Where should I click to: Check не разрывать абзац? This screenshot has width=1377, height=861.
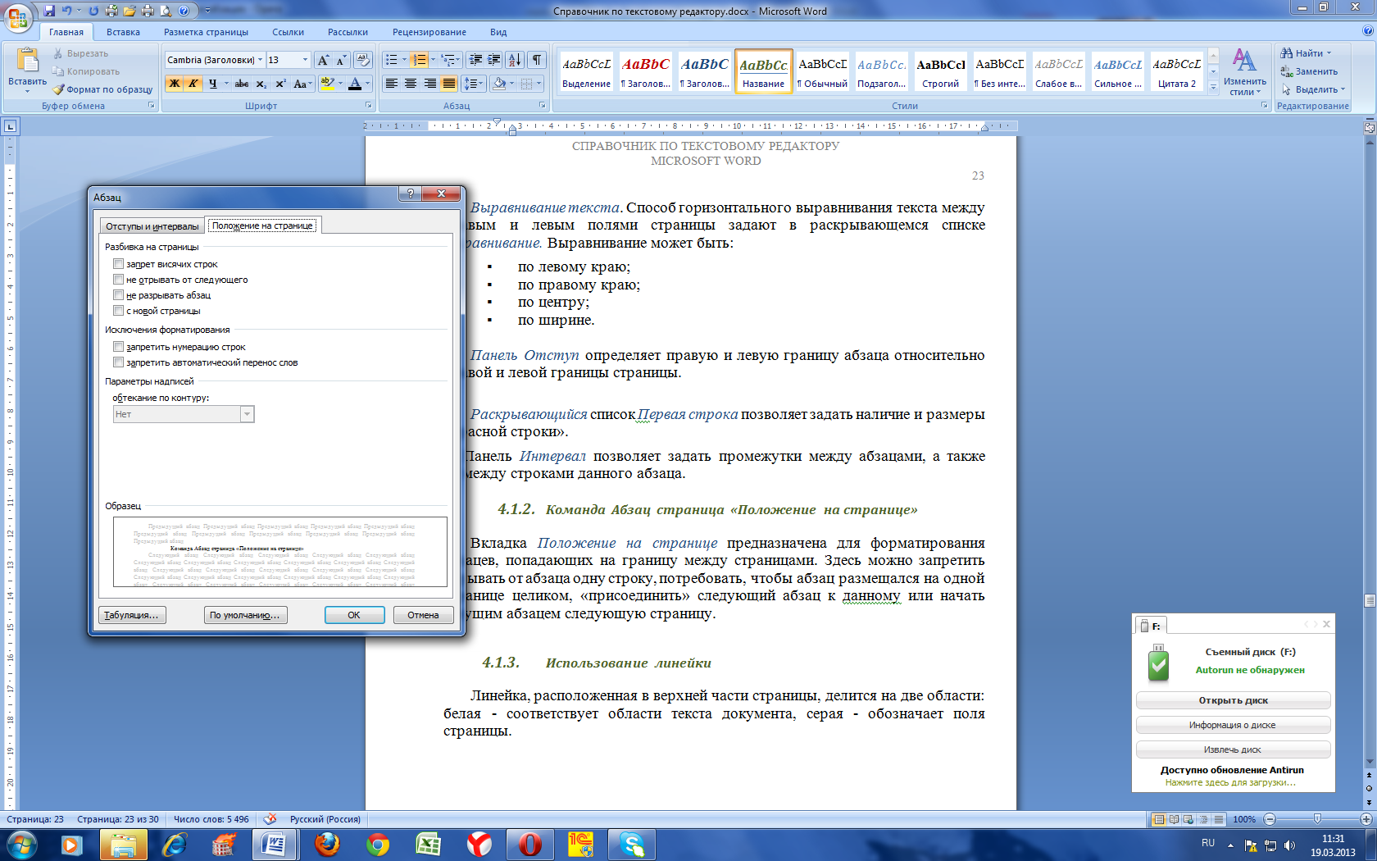(118, 295)
